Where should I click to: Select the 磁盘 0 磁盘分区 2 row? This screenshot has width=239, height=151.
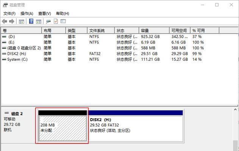110,48
